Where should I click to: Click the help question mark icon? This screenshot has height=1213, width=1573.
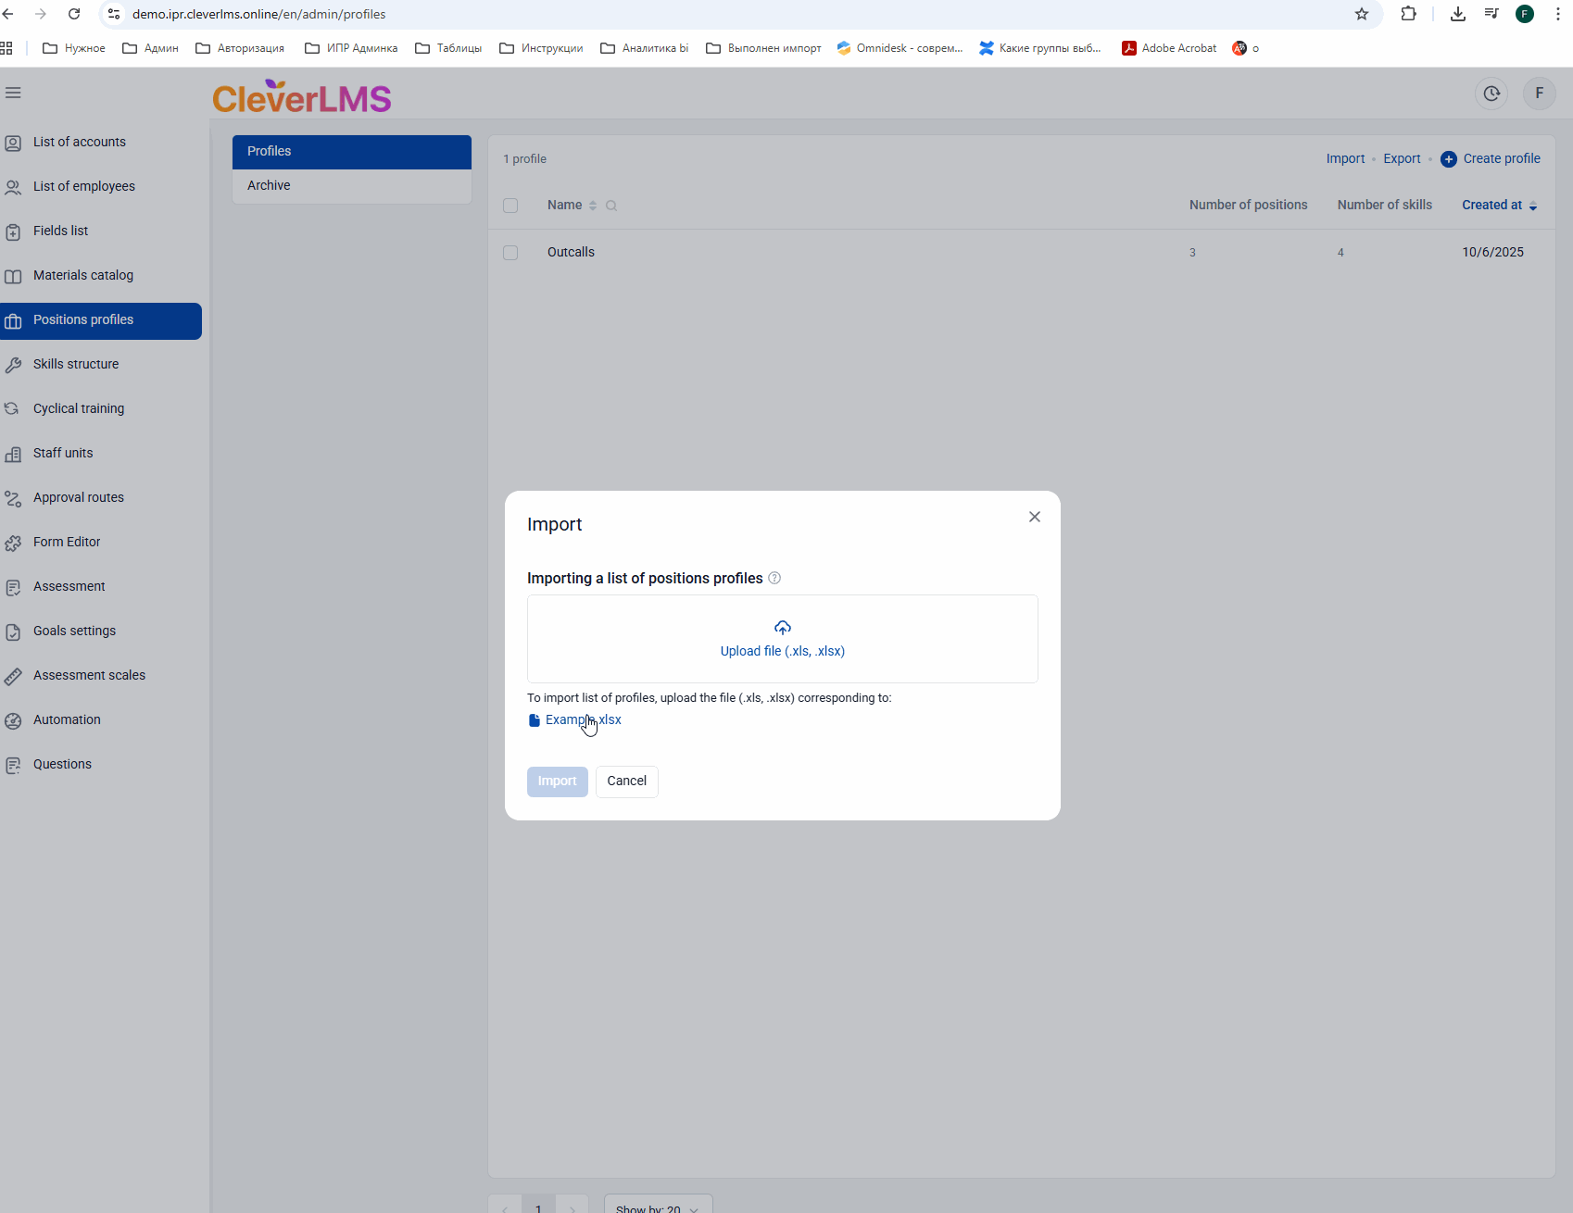click(x=774, y=578)
